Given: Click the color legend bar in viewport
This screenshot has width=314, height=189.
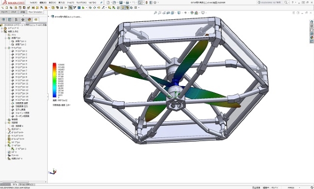Looking at the screenshot, I should pyautogui.click(x=54, y=80).
